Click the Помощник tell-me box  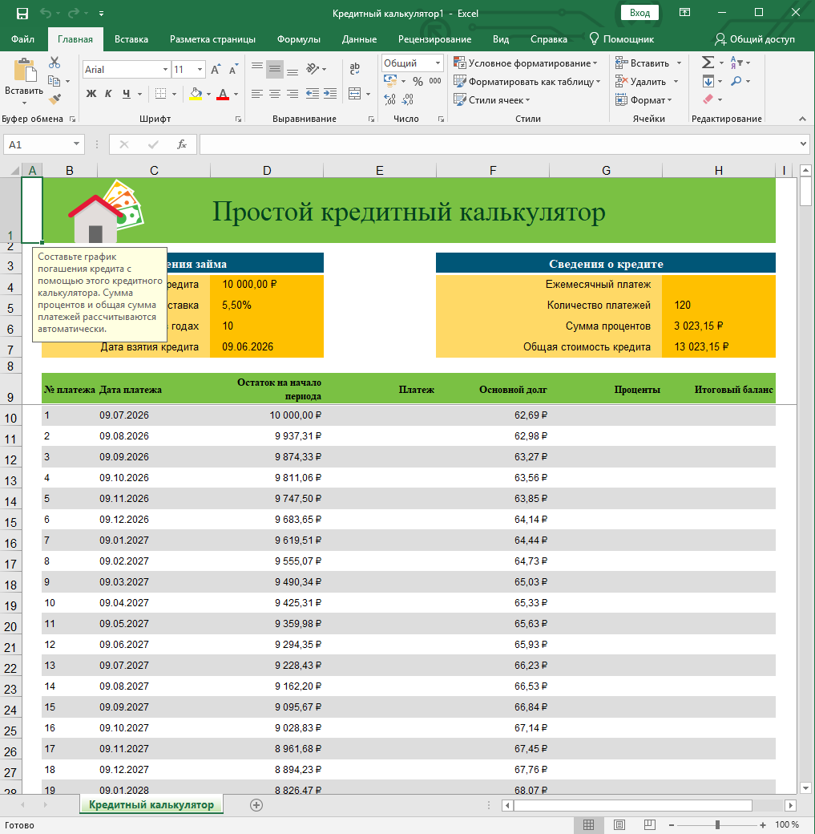(622, 39)
